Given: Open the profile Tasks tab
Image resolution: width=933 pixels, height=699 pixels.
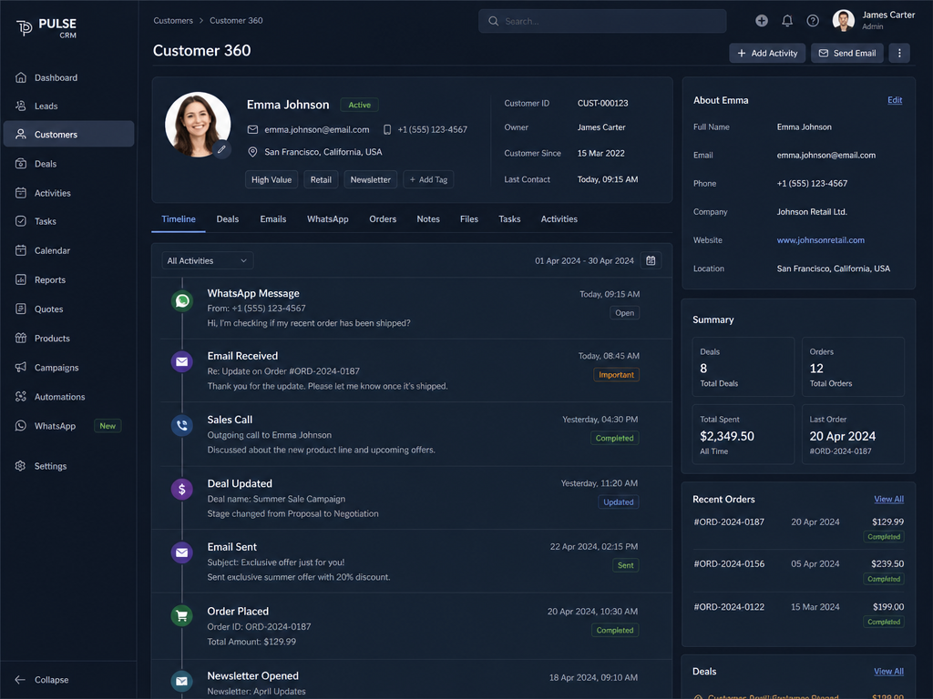Looking at the screenshot, I should pos(509,218).
